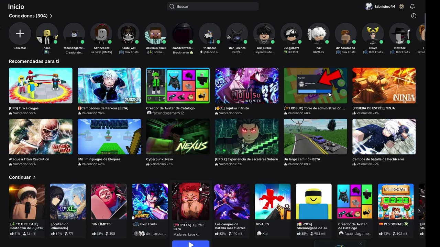Screen dimensions: 440x247
Task: Expand the Continuar section chevron
Action: 34,177
